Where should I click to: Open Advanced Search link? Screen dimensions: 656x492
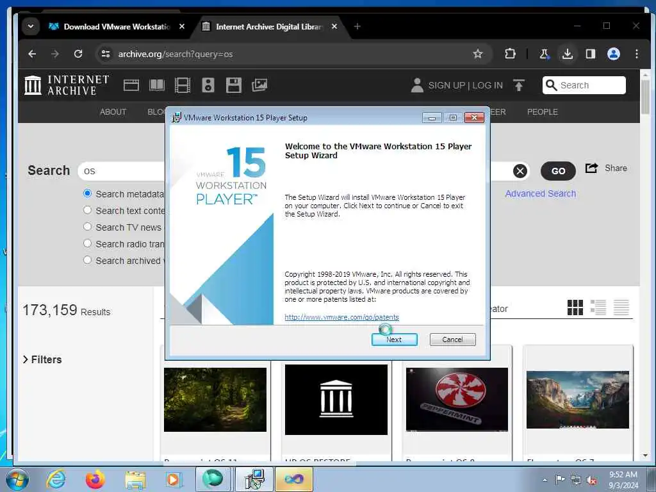click(x=540, y=193)
